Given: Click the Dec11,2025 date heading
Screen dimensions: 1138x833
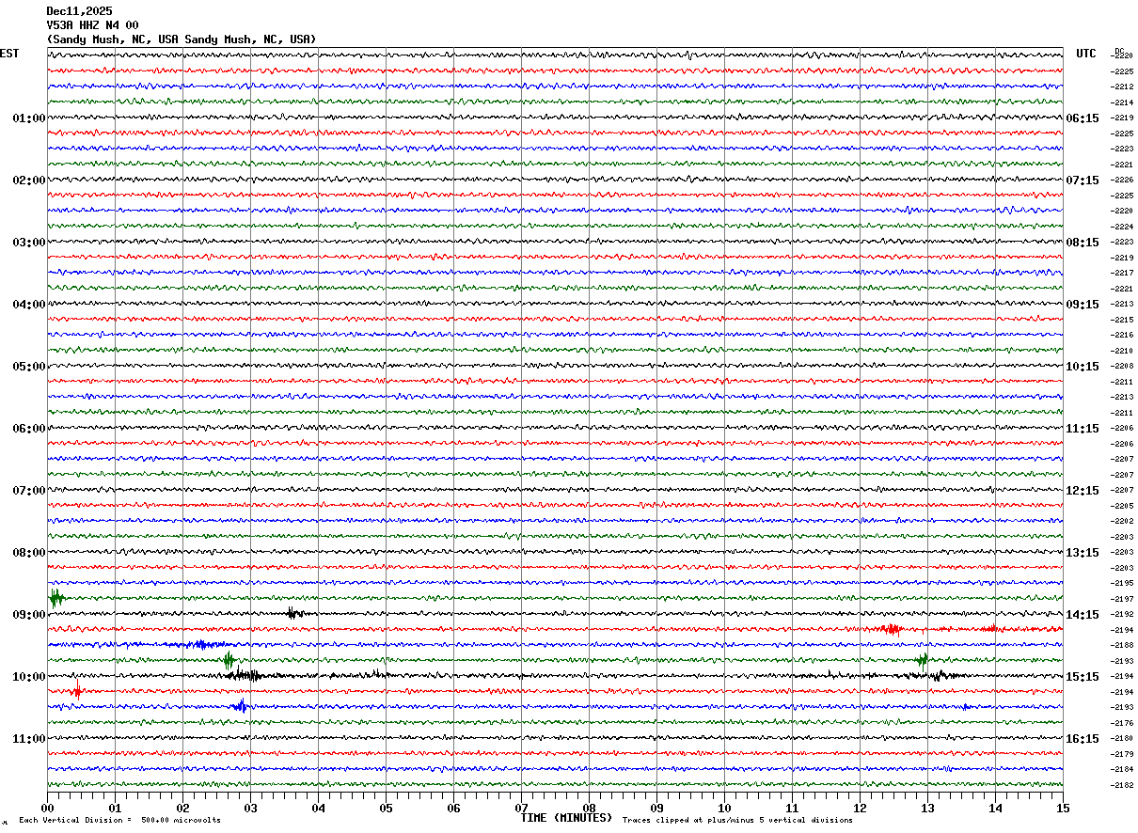Looking at the screenshot, I should coord(79,11).
